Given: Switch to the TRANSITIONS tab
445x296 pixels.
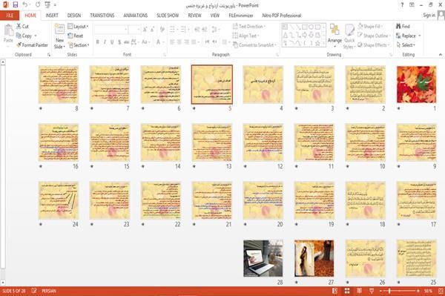Looking at the screenshot, I should click(x=102, y=16).
